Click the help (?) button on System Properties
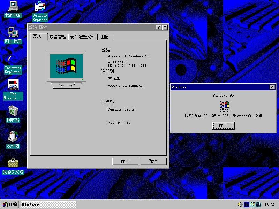279x209 pixels. click(x=159, y=27)
